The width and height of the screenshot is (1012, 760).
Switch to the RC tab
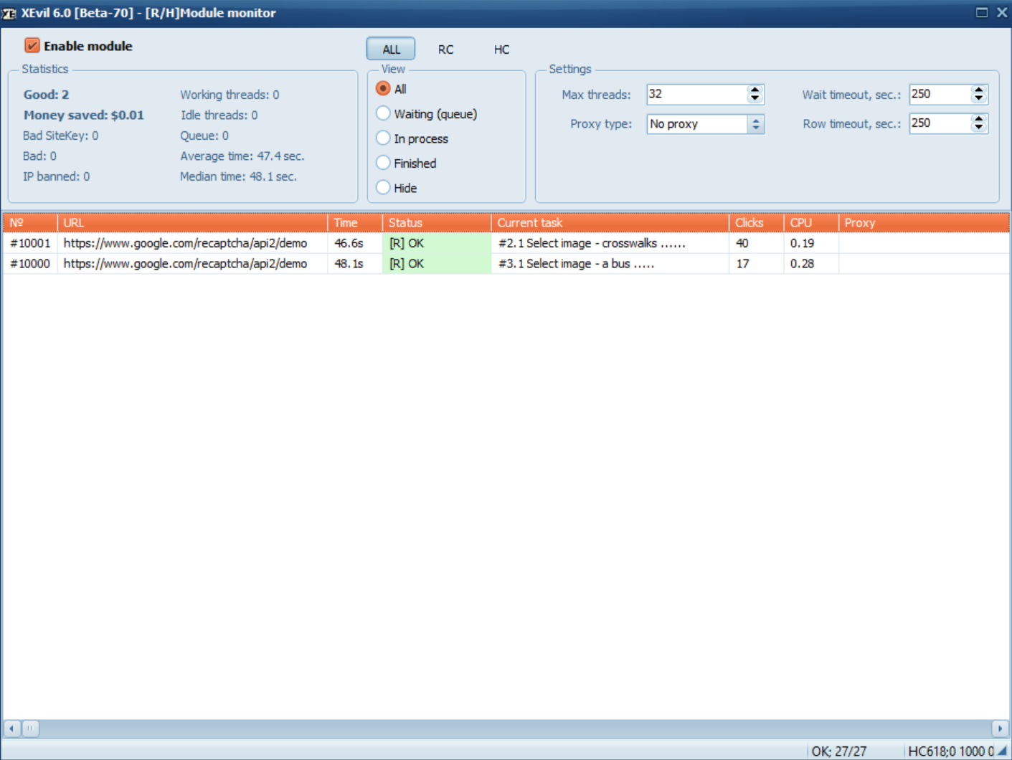click(x=445, y=49)
